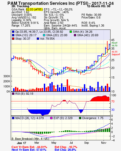This screenshot has height=151, width=121.
Task: Click the purple SMA (40) legend swatch
Action: pos(75,35)
